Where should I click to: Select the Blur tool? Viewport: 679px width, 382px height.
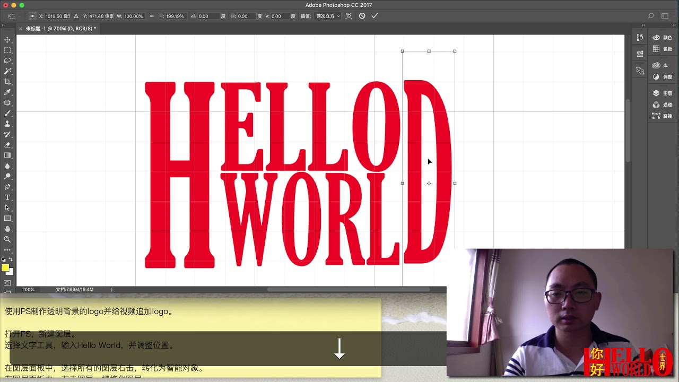(x=7, y=166)
